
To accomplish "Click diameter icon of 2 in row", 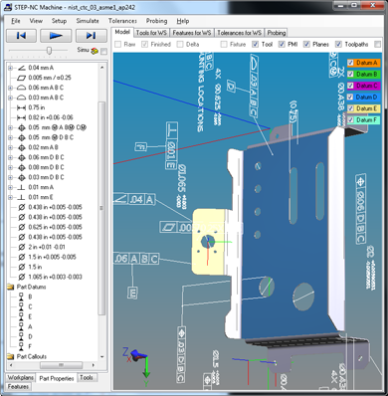I will [21, 247].
